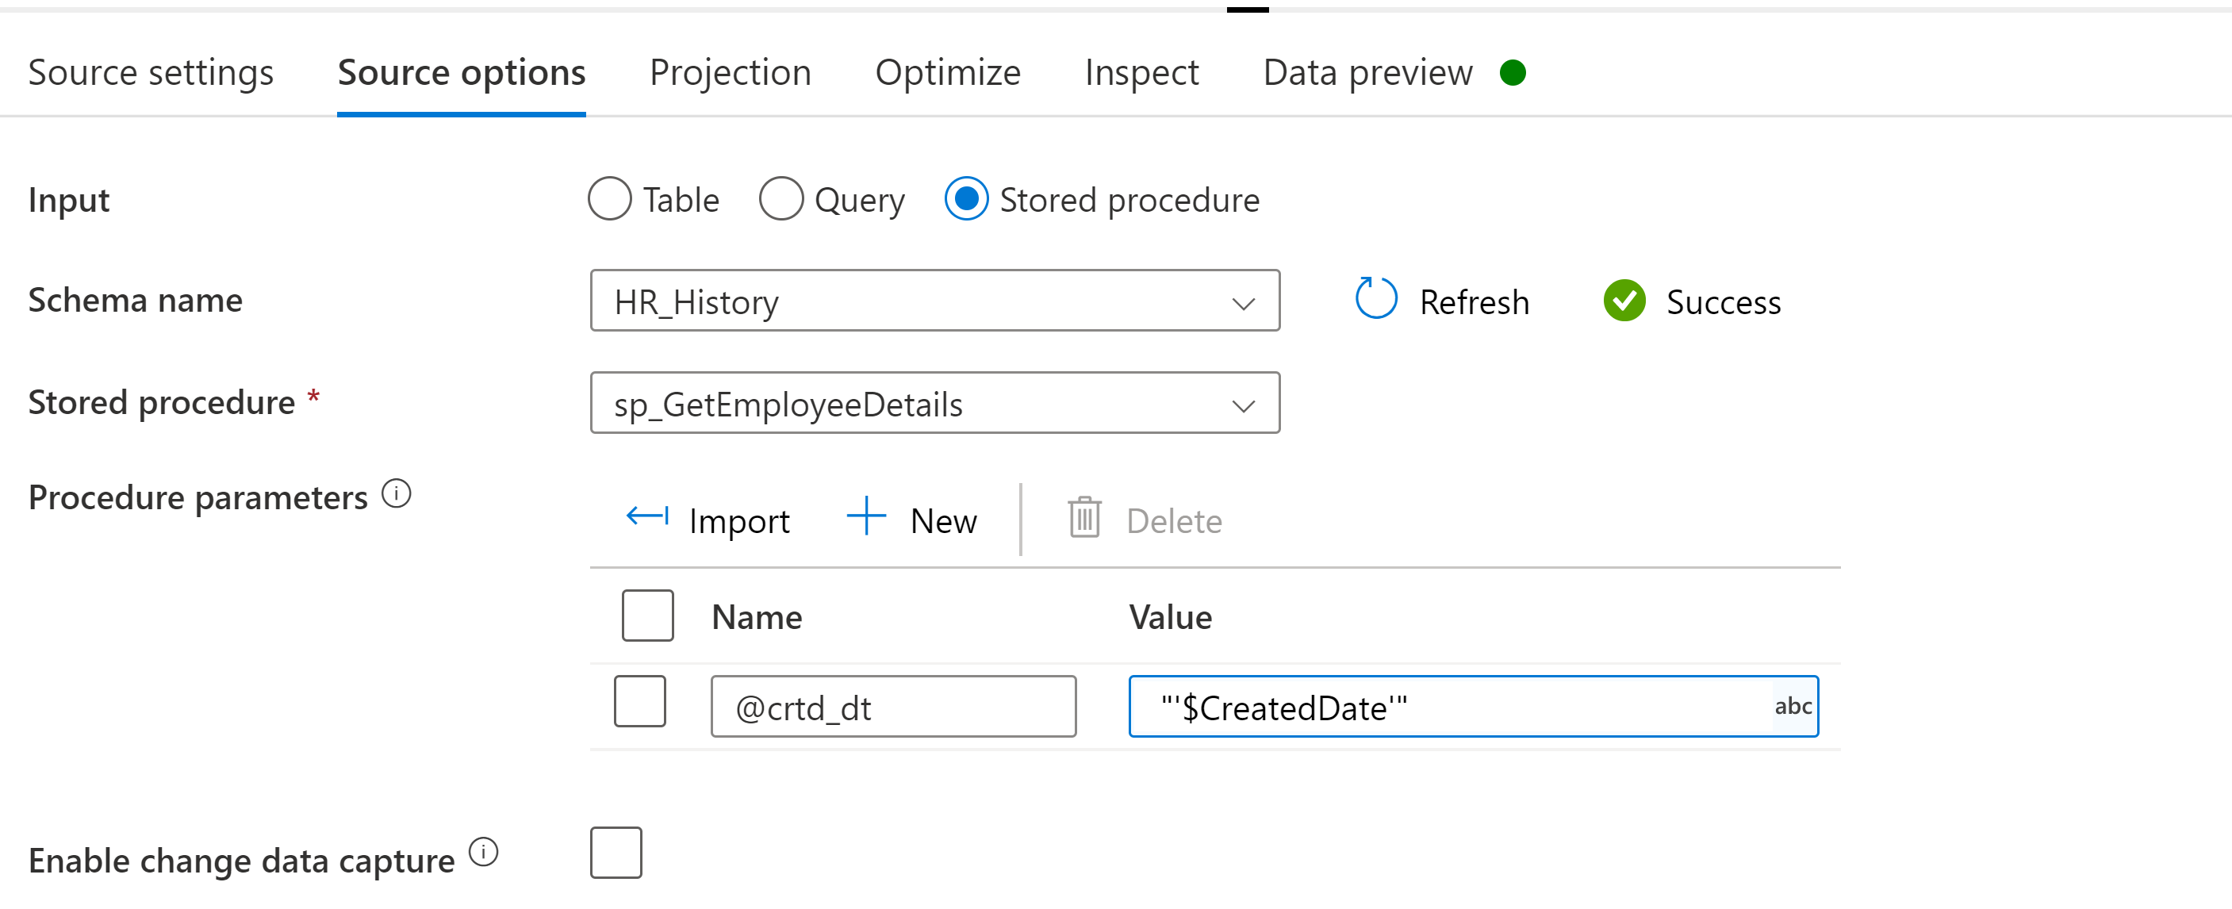The width and height of the screenshot is (2232, 909).
Task: Check the Enable change data capture box
Action: click(616, 853)
